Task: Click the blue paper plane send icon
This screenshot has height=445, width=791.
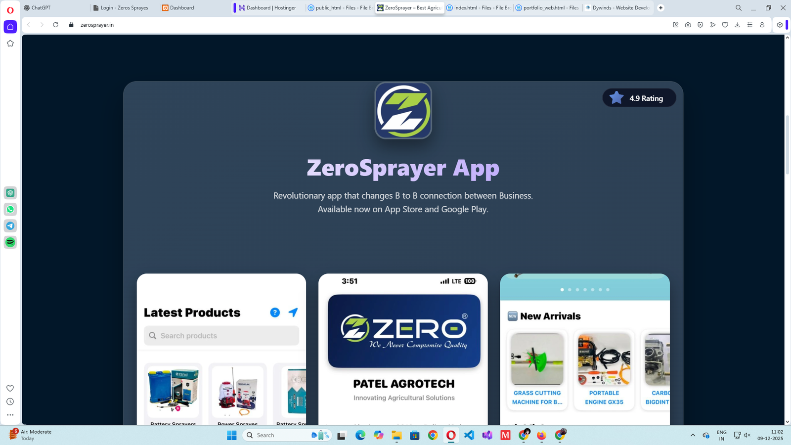Action: pyautogui.click(x=293, y=312)
